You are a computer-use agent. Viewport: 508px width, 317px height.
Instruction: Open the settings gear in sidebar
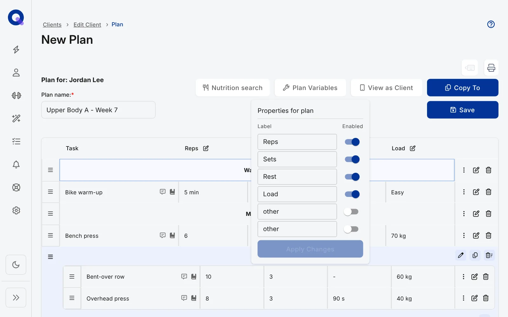click(x=16, y=210)
